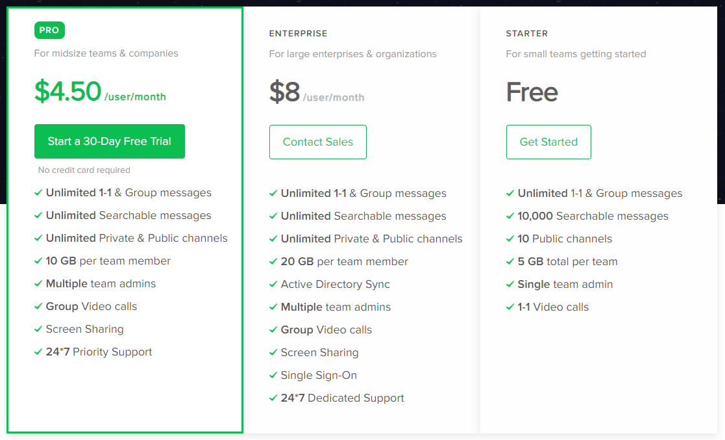Click the checkmark next to 24*7 Dedicated Support
725x440 pixels.
pyautogui.click(x=273, y=398)
